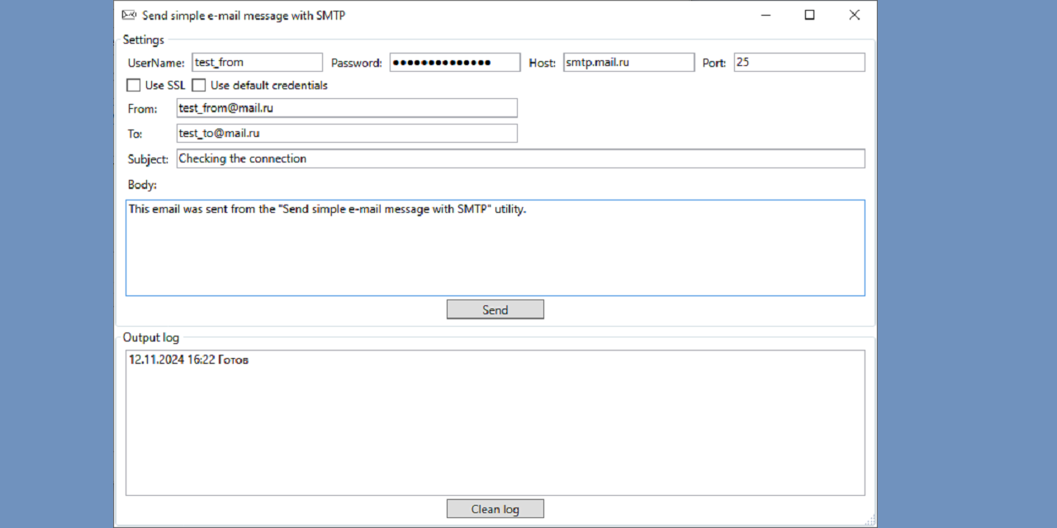Click the Settings group label
1057x528 pixels.
point(144,39)
